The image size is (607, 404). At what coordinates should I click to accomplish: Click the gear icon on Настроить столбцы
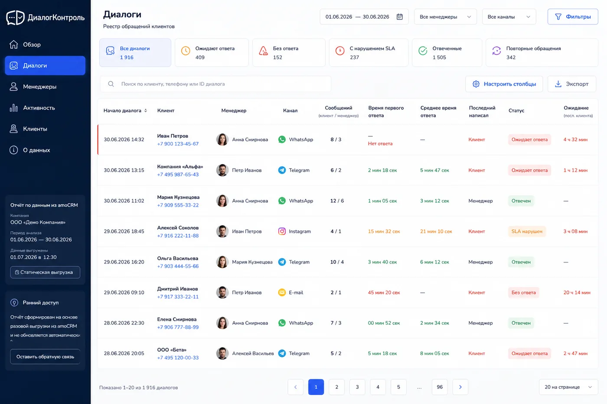(x=476, y=84)
